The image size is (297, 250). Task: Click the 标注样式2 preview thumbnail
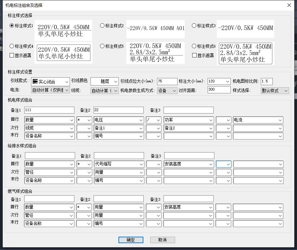pyautogui.click(x=155, y=29)
